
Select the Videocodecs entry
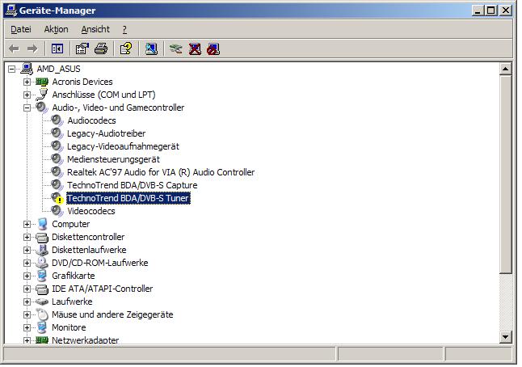point(91,211)
